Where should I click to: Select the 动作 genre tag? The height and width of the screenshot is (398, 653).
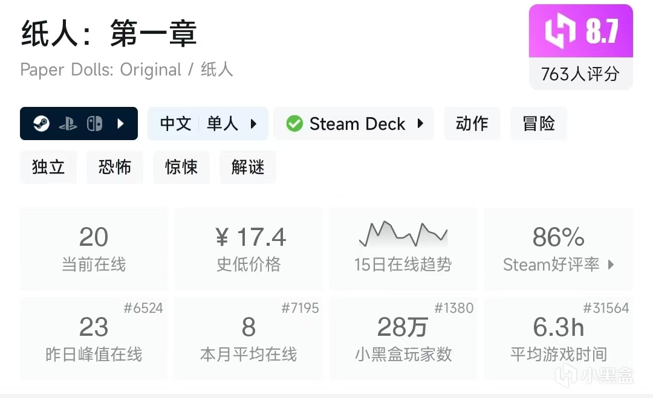click(x=472, y=124)
